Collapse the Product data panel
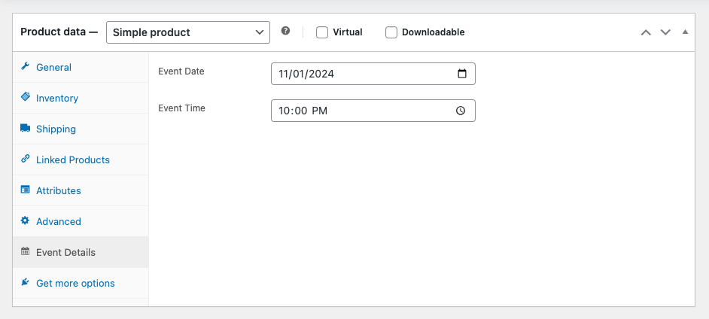This screenshot has width=709, height=319. 684,32
